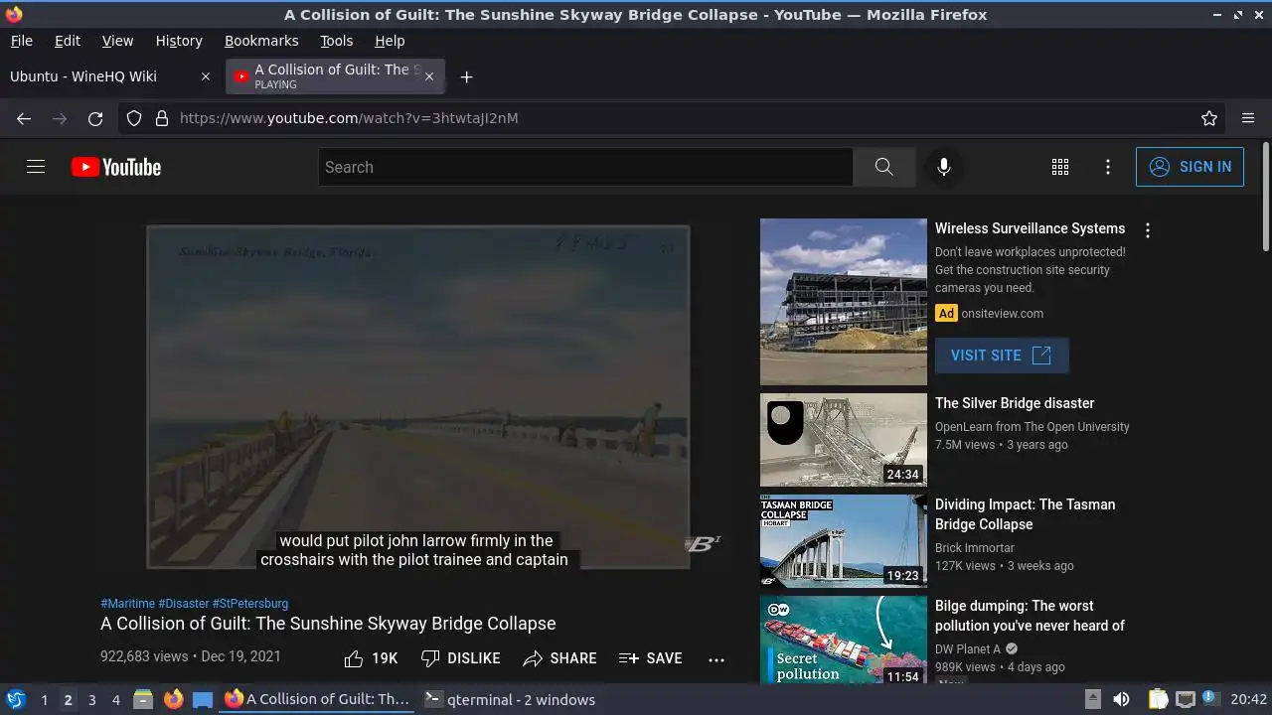Dislike the Sunshine Skyway video
The width and height of the screenshot is (1272, 715).
[460, 658]
